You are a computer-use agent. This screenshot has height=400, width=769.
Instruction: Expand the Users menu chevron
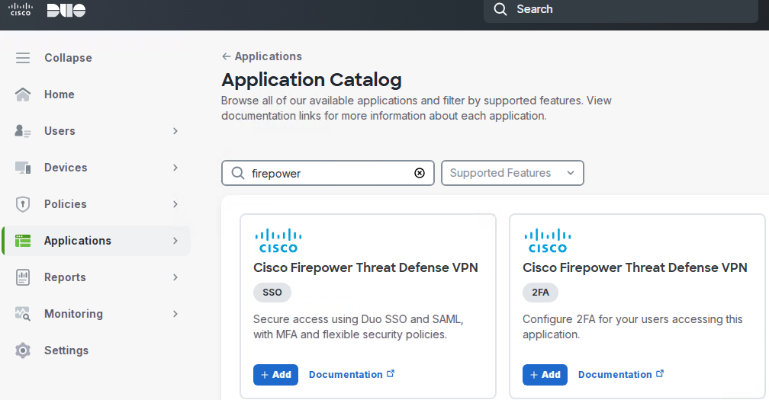[175, 131]
